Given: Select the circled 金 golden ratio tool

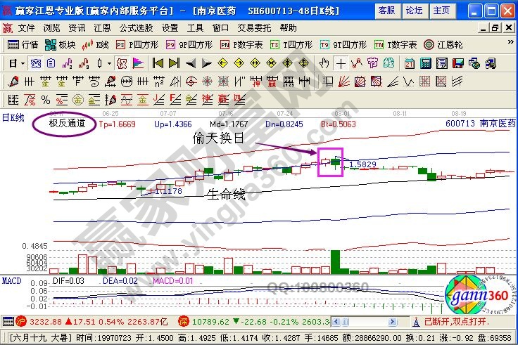Looking at the screenshot, I should click(78, 100).
